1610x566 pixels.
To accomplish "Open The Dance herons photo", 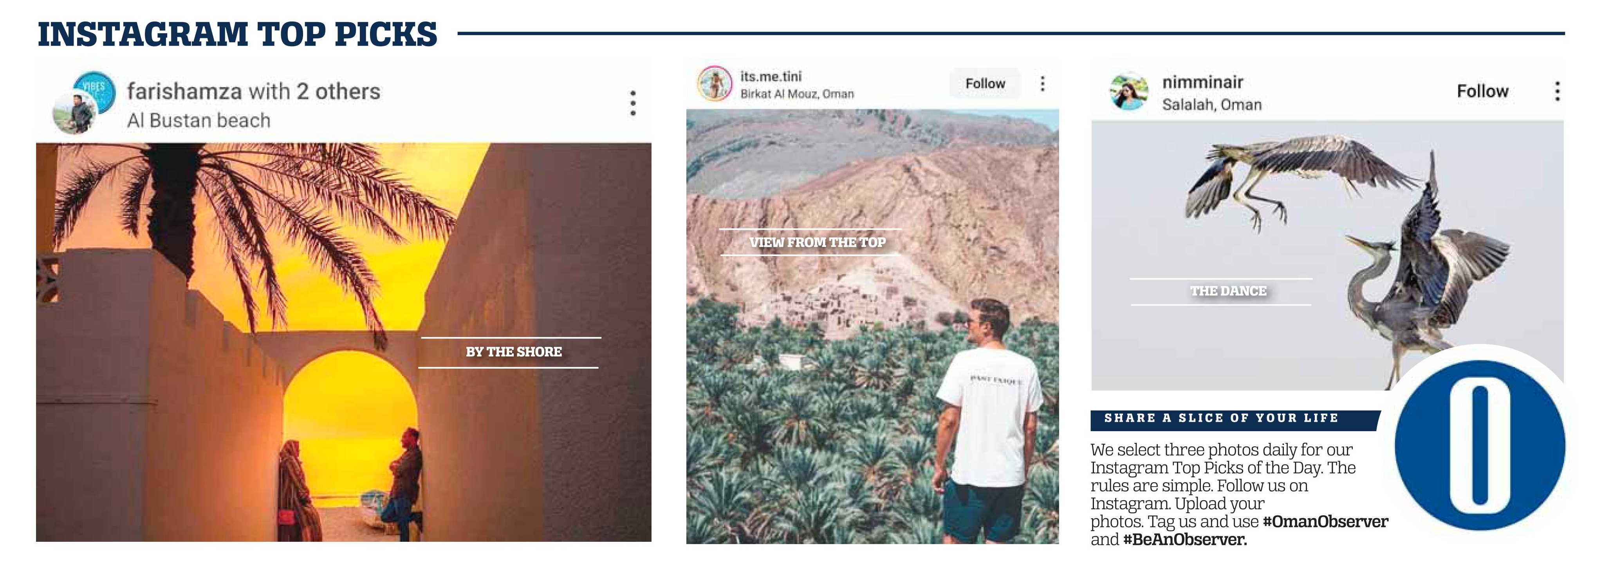I will [x=1327, y=255].
